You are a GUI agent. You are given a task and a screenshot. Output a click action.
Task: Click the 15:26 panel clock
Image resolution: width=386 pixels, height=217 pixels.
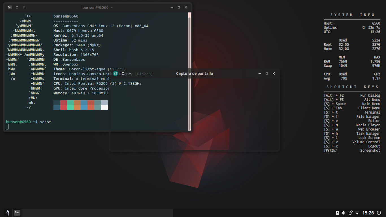point(368,213)
